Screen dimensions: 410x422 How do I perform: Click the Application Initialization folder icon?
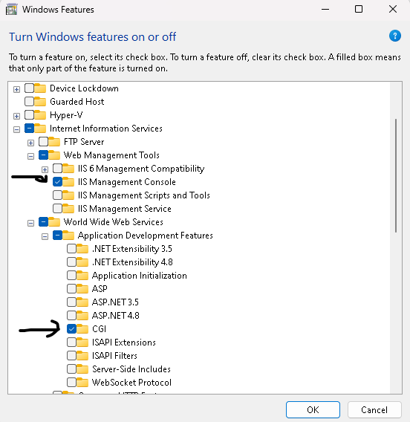pos(82,276)
